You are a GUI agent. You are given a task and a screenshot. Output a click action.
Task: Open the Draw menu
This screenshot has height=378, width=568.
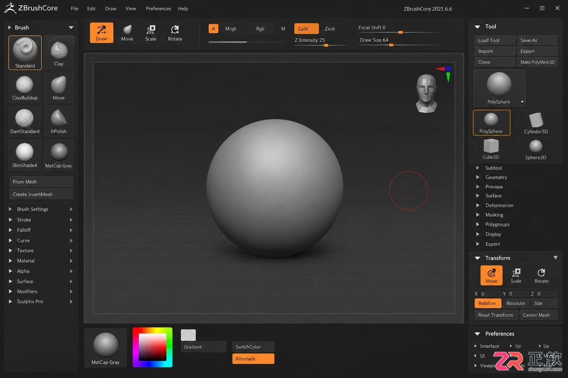point(110,8)
